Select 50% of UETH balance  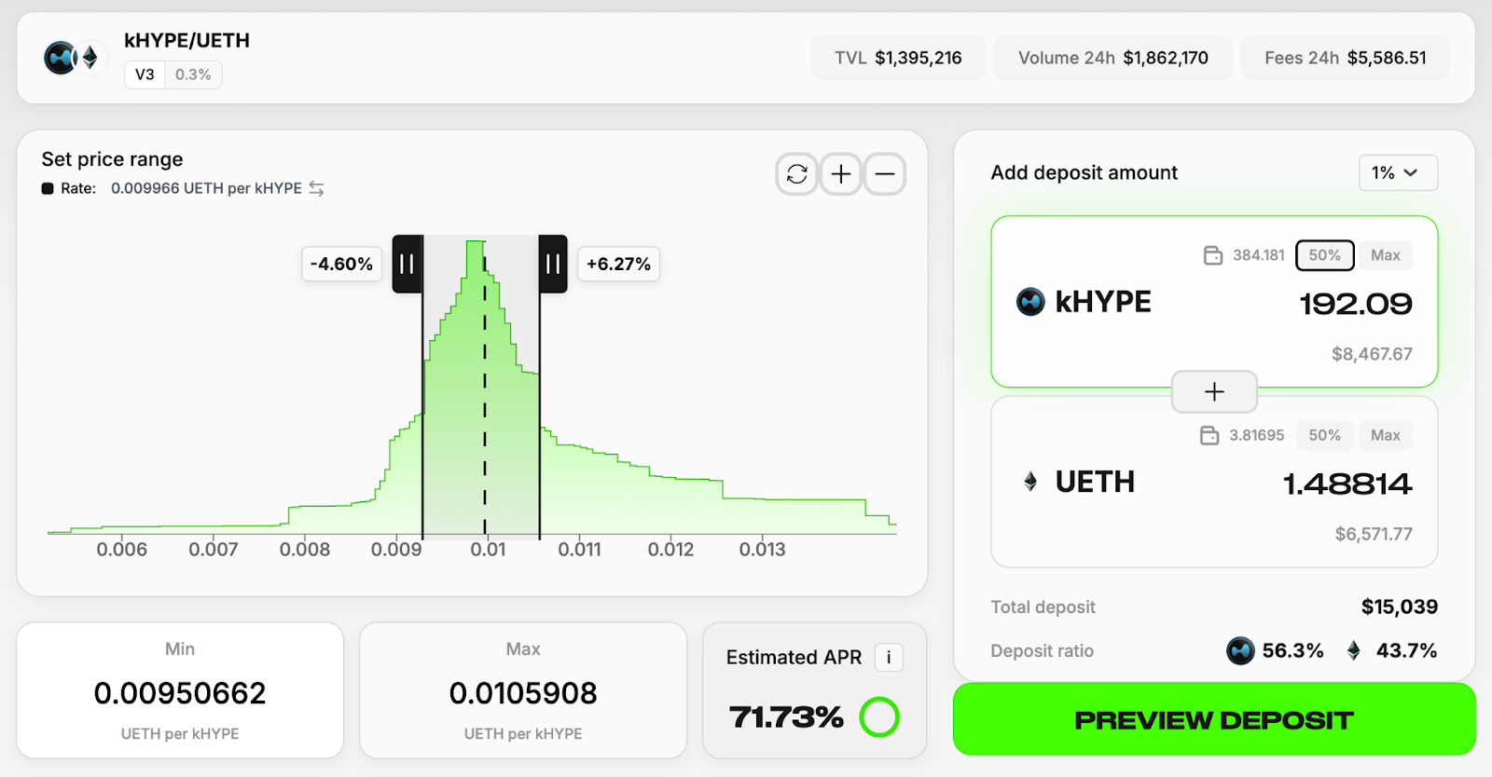coord(1324,436)
